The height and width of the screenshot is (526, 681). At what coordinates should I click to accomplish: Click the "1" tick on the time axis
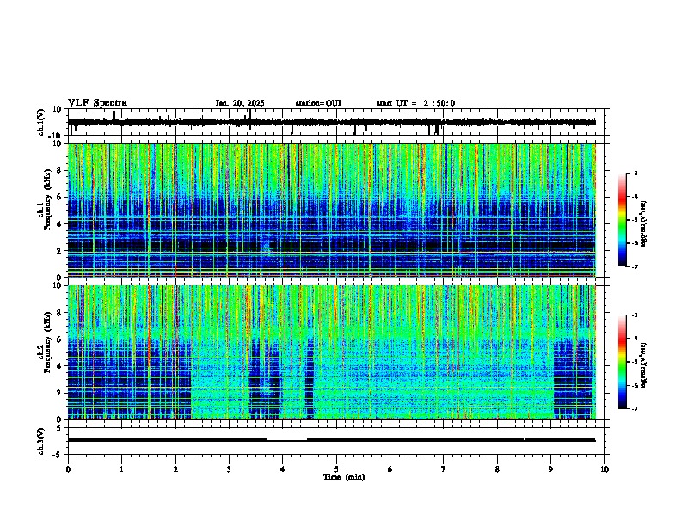[x=121, y=469]
